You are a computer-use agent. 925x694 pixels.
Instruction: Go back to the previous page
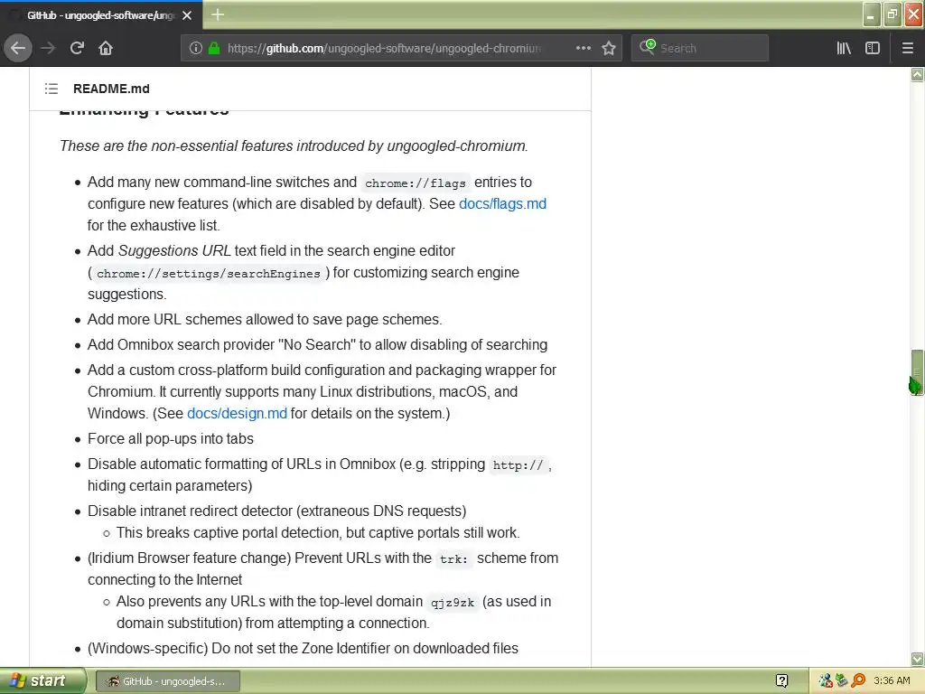[x=18, y=48]
